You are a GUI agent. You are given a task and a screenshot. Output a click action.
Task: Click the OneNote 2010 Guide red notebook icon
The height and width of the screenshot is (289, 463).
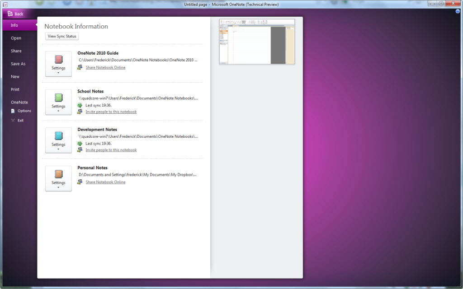(x=58, y=60)
